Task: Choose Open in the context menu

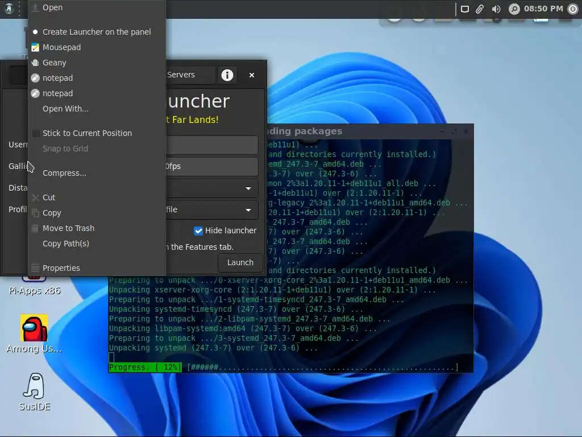Action: [97, 7]
